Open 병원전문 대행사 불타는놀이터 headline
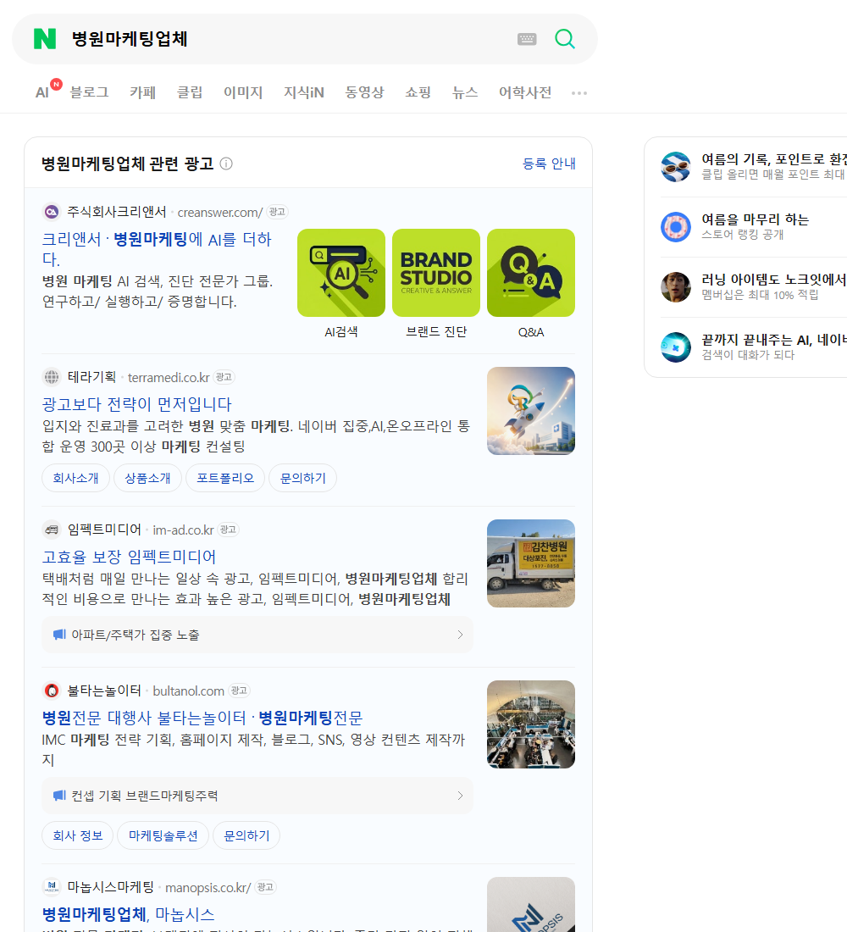 pyautogui.click(x=202, y=718)
